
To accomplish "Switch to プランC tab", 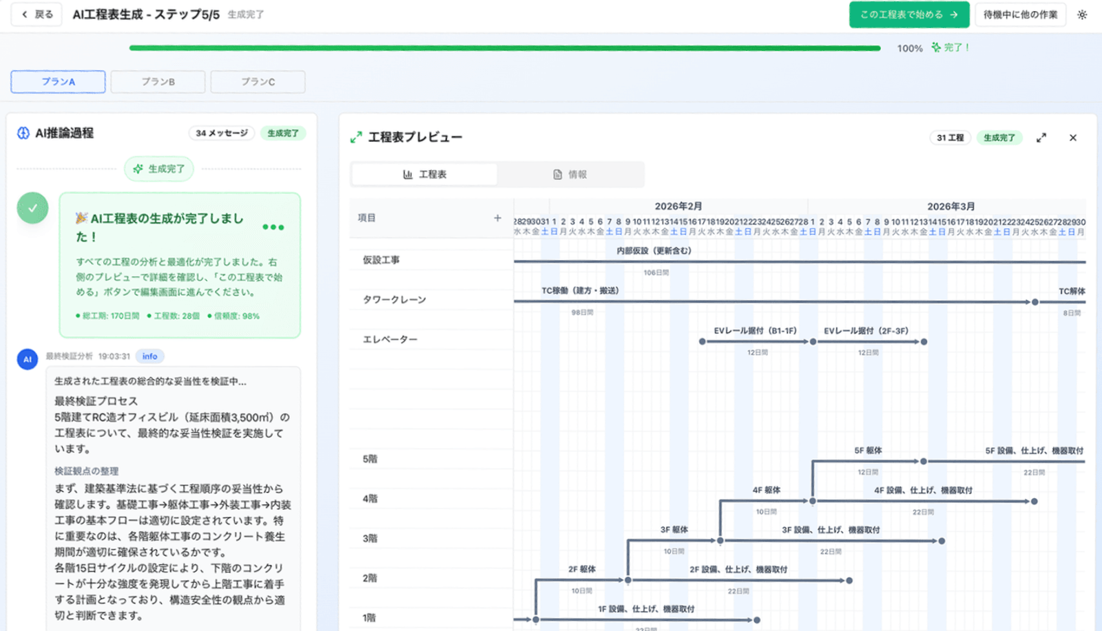I will point(258,82).
